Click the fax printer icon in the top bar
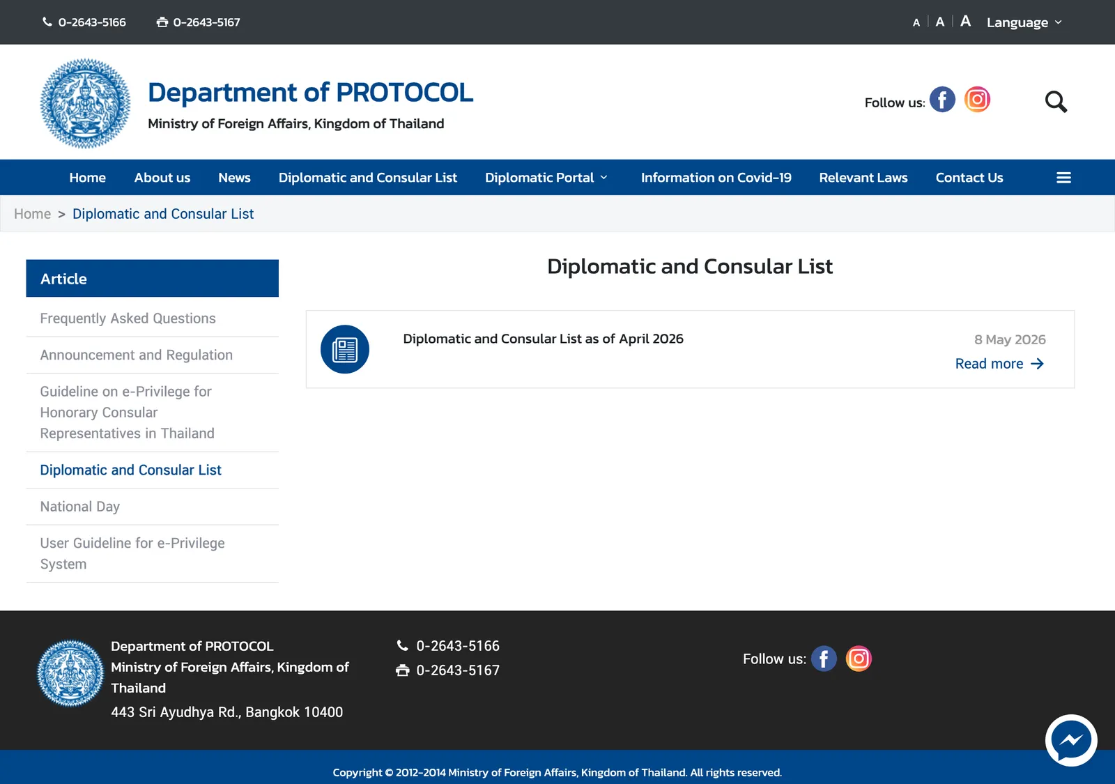1115x784 pixels. pyautogui.click(x=162, y=22)
